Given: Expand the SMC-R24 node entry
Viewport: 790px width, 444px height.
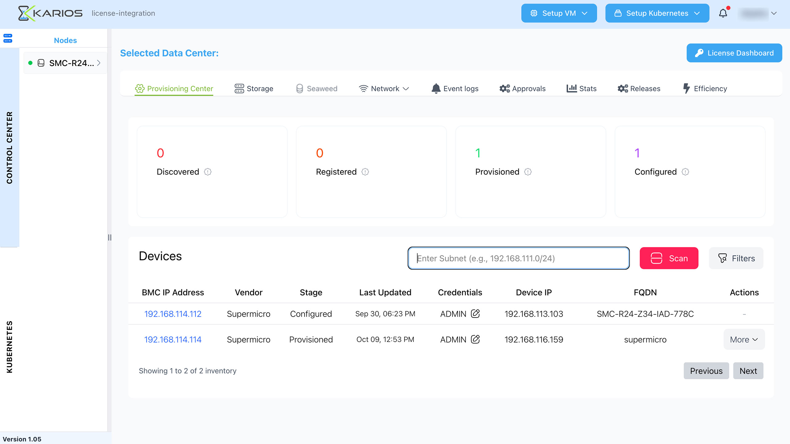Looking at the screenshot, I should [65, 63].
